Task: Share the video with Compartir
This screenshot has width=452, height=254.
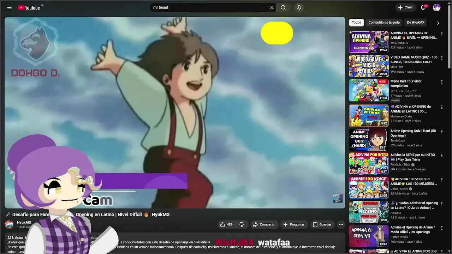Action: point(264,224)
